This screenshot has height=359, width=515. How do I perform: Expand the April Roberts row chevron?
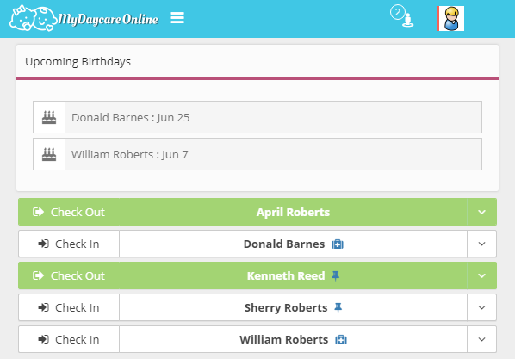tap(481, 212)
